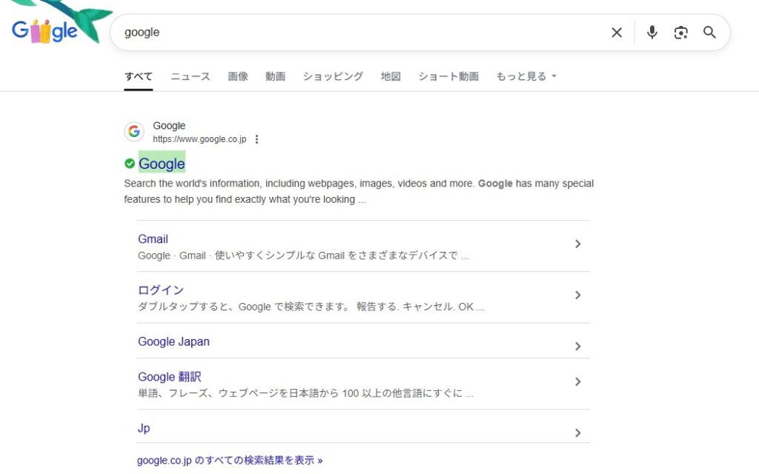Clear the search box with the X icon
This screenshot has width=759, height=474.
point(617,33)
